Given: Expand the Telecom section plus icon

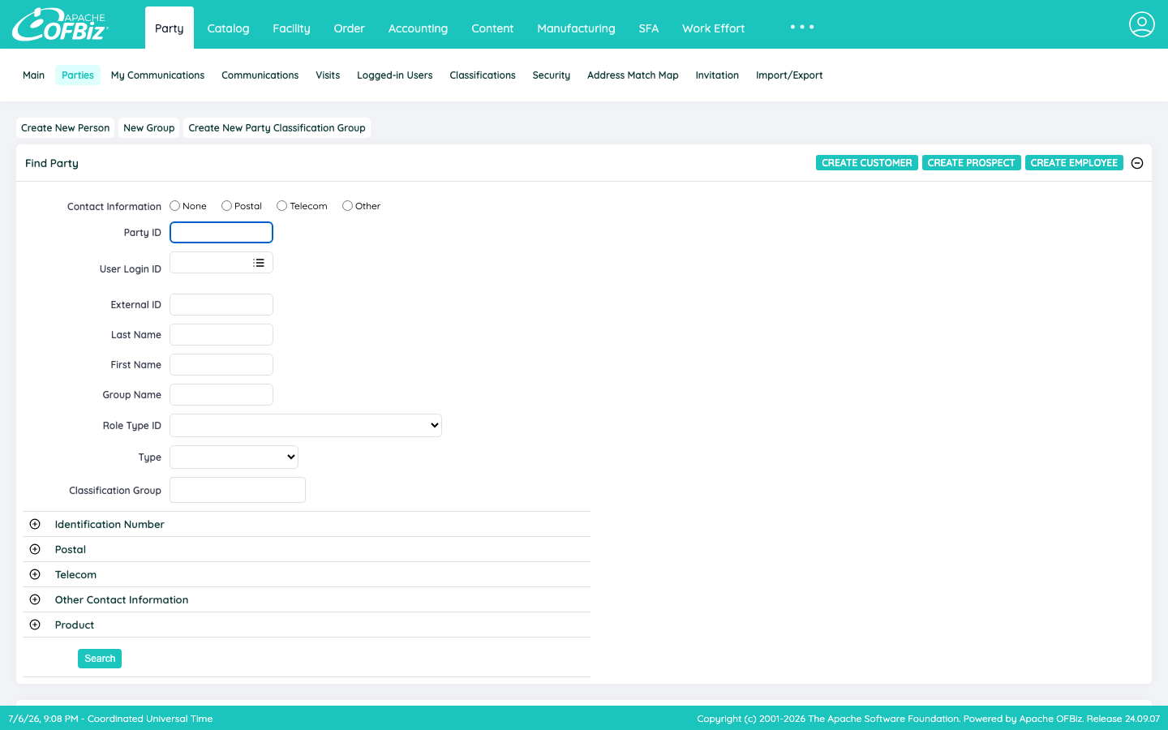Looking at the screenshot, I should (35, 574).
